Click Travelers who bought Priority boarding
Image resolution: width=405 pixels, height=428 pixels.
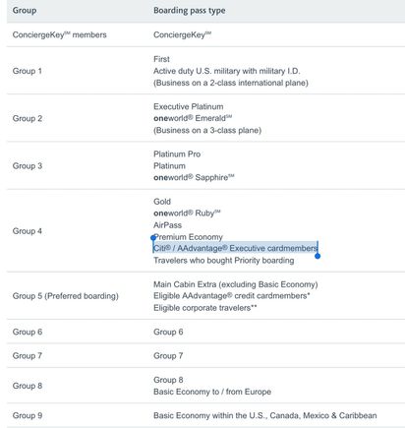pos(224,261)
